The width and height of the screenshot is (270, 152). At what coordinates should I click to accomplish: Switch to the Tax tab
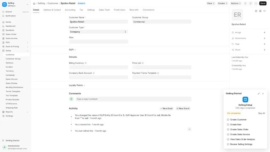pos(81,10)
